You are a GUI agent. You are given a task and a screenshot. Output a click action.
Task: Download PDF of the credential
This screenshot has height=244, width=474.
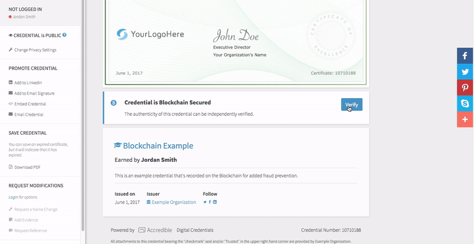(x=28, y=167)
